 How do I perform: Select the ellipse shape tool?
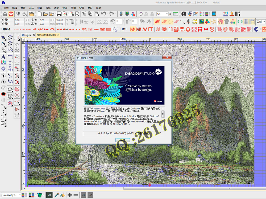10,63
